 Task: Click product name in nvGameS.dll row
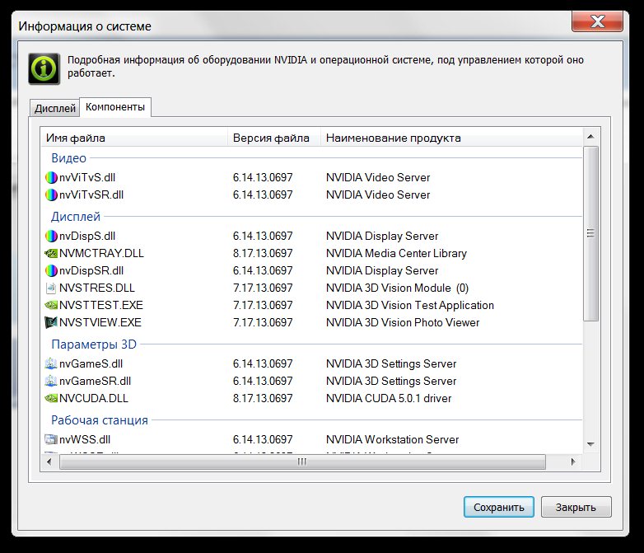pos(391,363)
